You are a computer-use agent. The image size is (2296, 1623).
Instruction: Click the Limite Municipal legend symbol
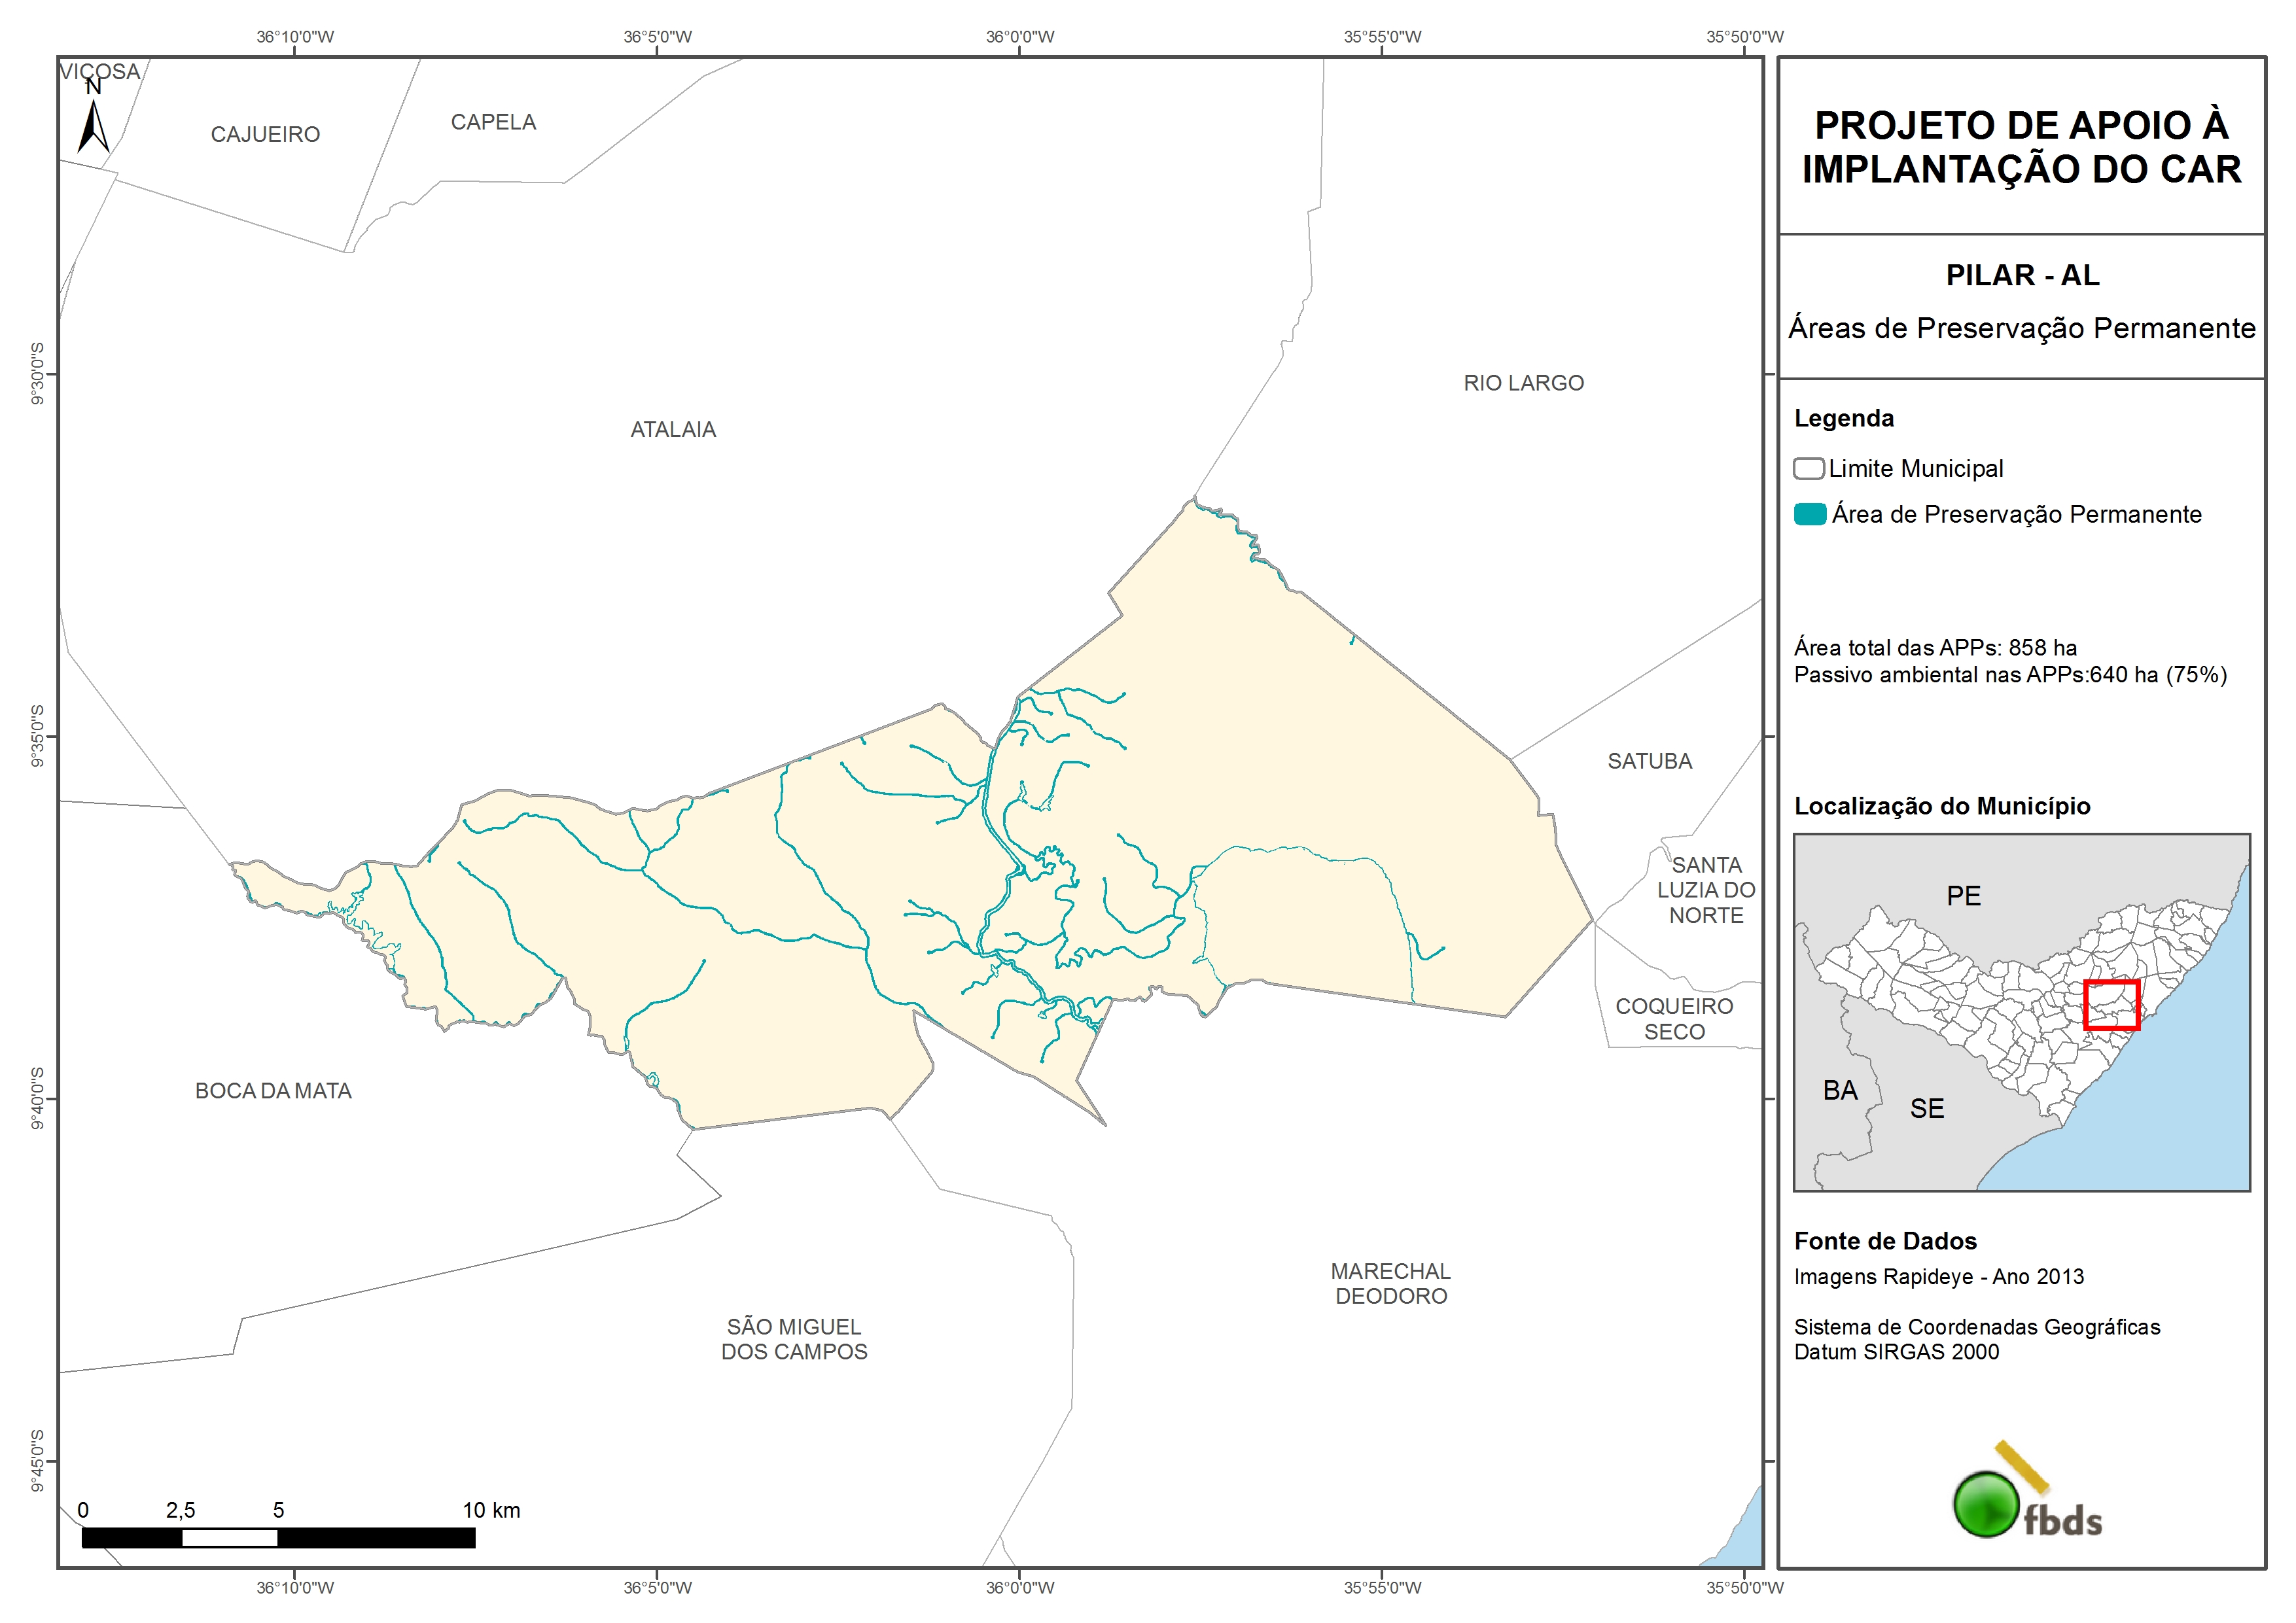[1808, 469]
